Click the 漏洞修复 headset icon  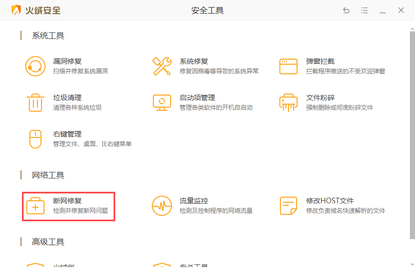(35, 66)
